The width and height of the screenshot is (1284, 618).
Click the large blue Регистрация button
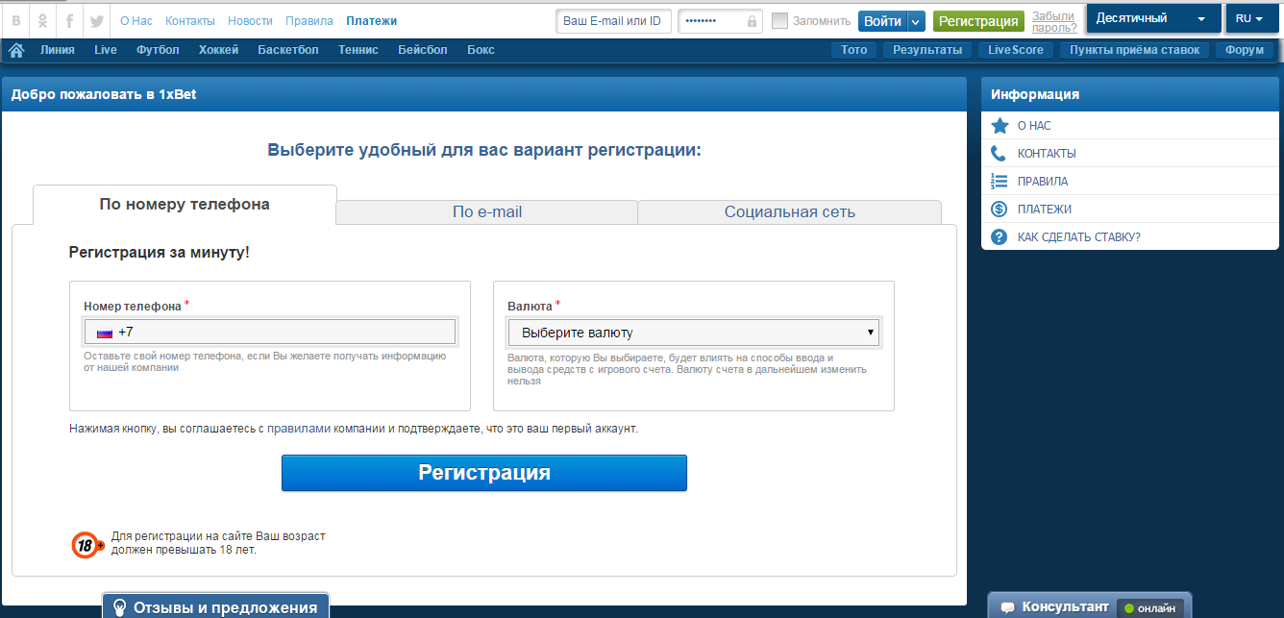coord(484,473)
